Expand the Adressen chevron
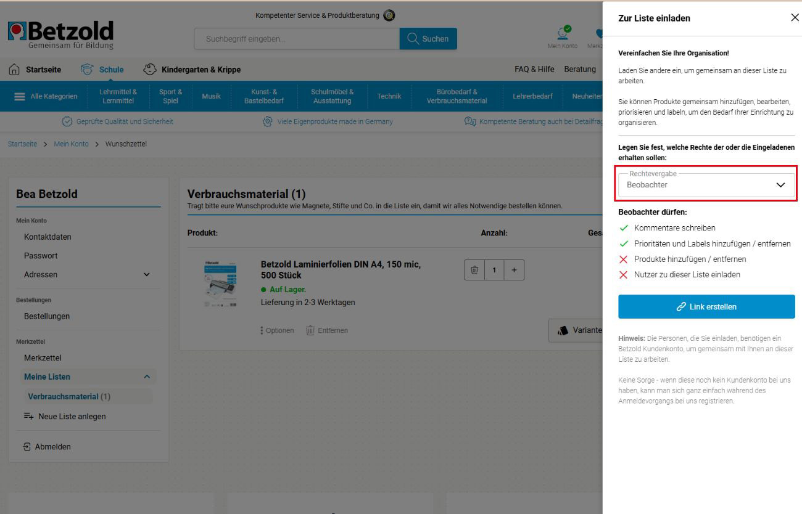The image size is (802, 514). point(146,274)
